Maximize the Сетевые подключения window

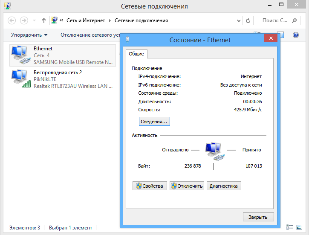281,4
